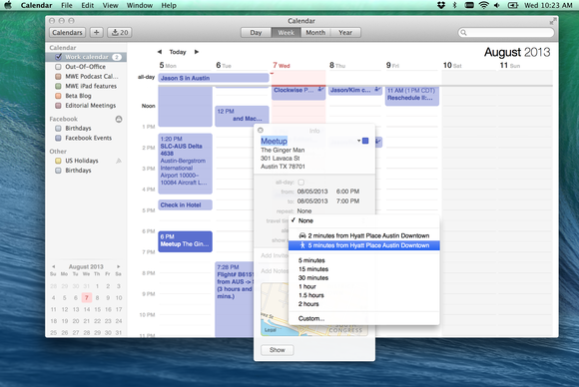Click the event calendar color square
The image size is (579, 387).
[x=365, y=141]
